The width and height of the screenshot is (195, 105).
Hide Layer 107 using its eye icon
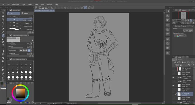(173, 85)
